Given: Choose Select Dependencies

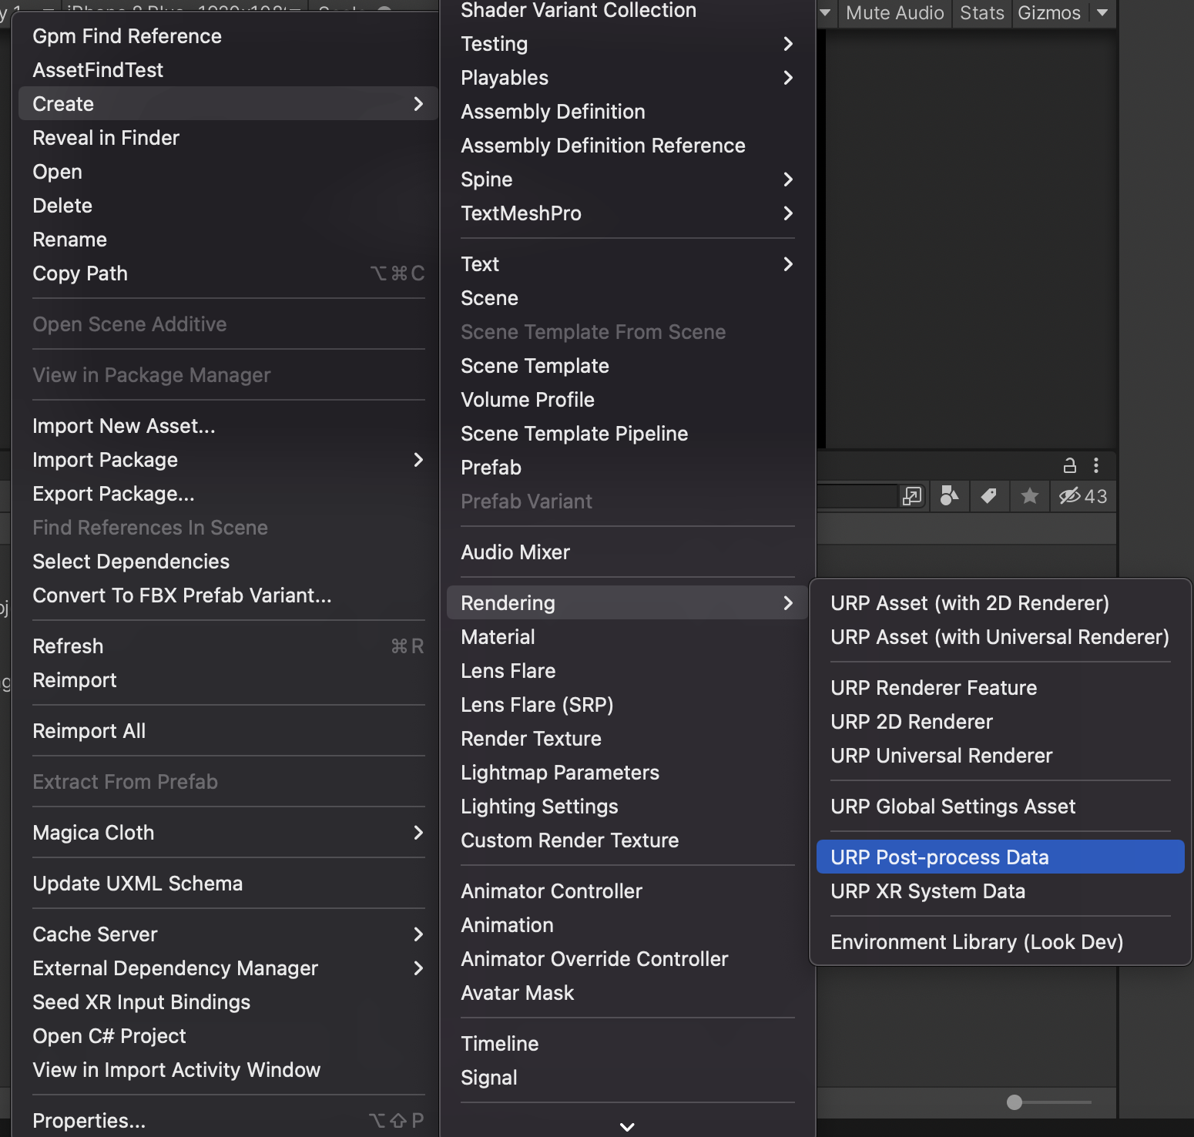Looking at the screenshot, I should [x=229, y=562].
